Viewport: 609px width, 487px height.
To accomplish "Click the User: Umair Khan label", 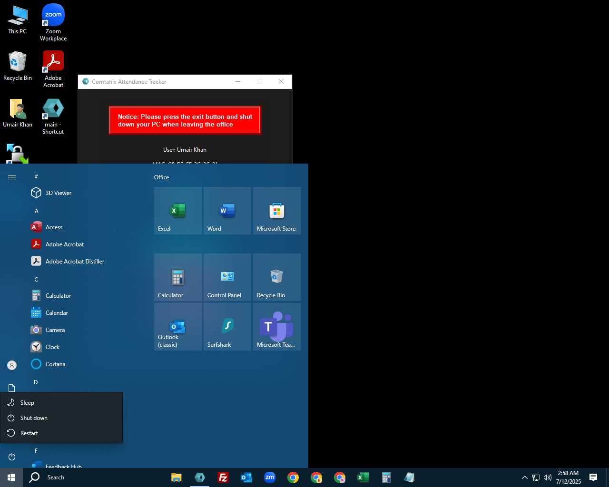I will 185,150.
